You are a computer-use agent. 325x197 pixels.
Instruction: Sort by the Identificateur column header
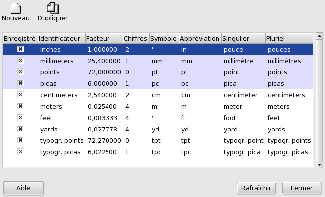(62, 38)
